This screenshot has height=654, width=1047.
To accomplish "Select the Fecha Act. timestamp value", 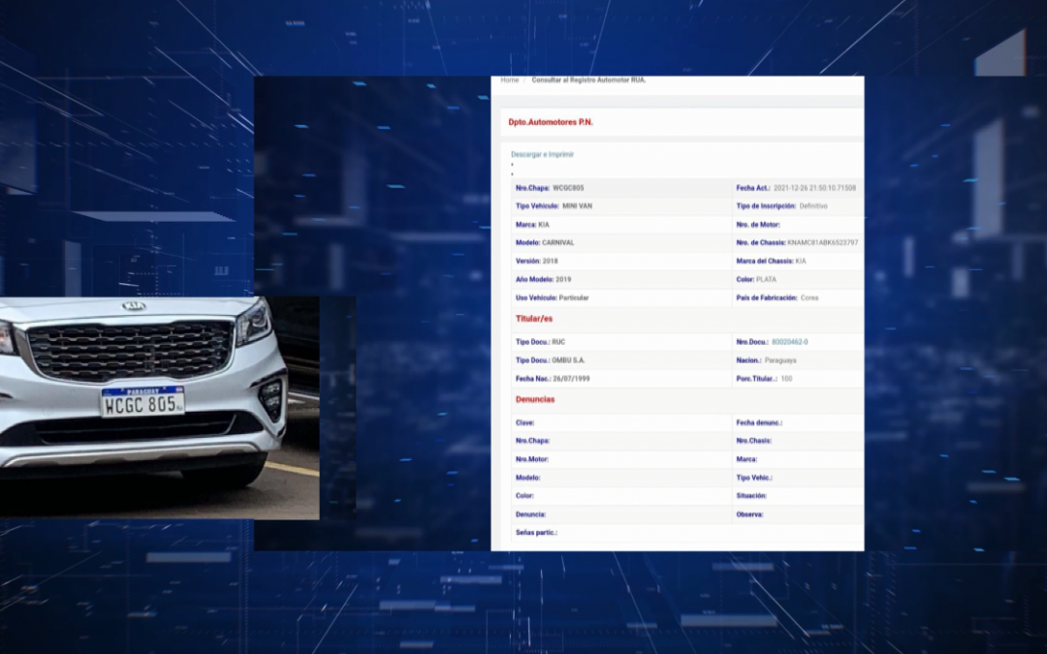I will [814, 188].
